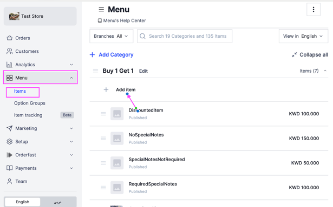Open the NoSpecialNotes item
The image size is (333, 207).
click(x=146, y=135)
